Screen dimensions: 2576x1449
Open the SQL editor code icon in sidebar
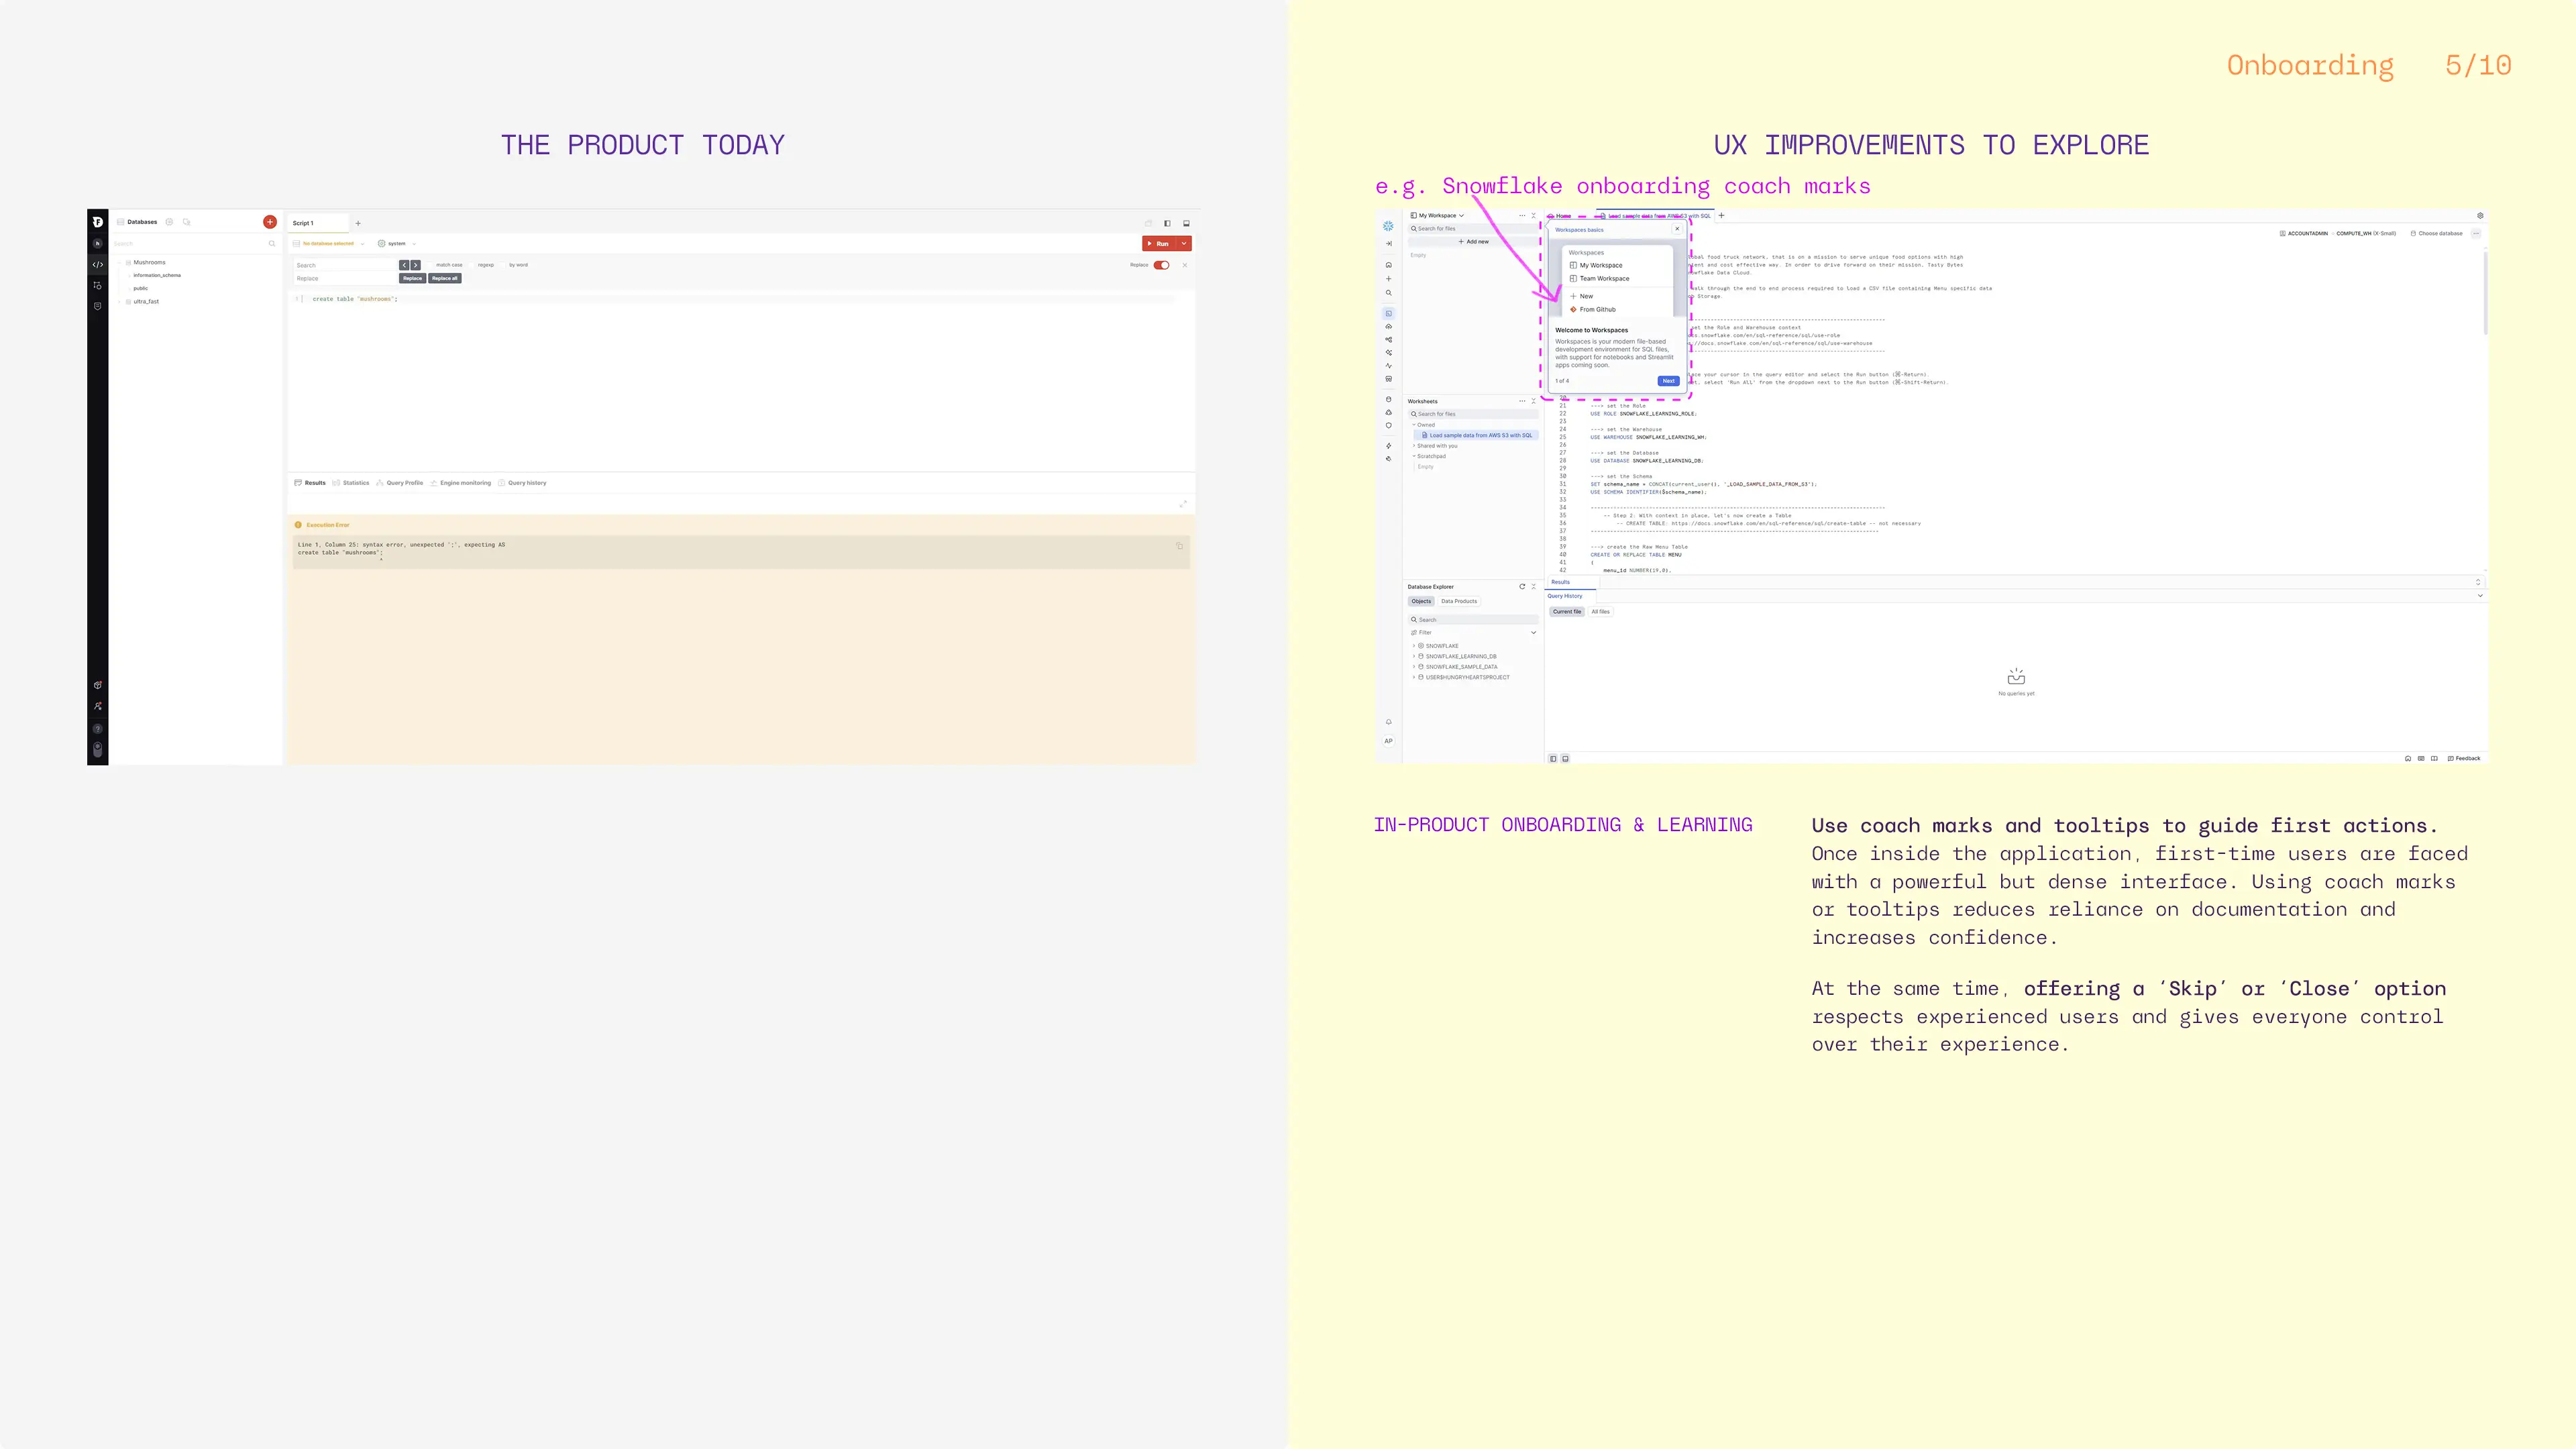coord(97,265)
